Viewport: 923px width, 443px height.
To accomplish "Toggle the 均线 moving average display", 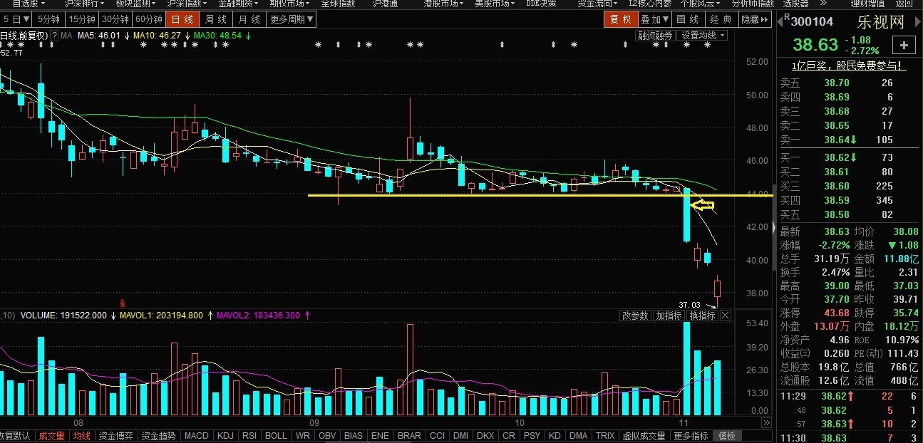I will click(x=82, y=436).
